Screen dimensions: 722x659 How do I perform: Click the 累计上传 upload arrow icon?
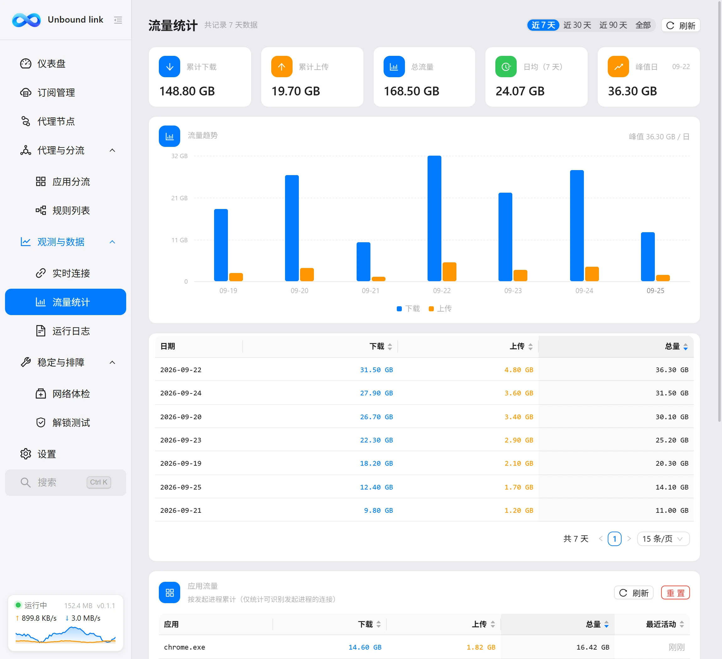coord(282,67)
